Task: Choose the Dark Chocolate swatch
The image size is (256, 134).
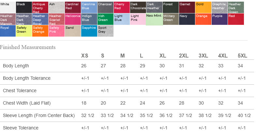Action: [x=138, y=8]
